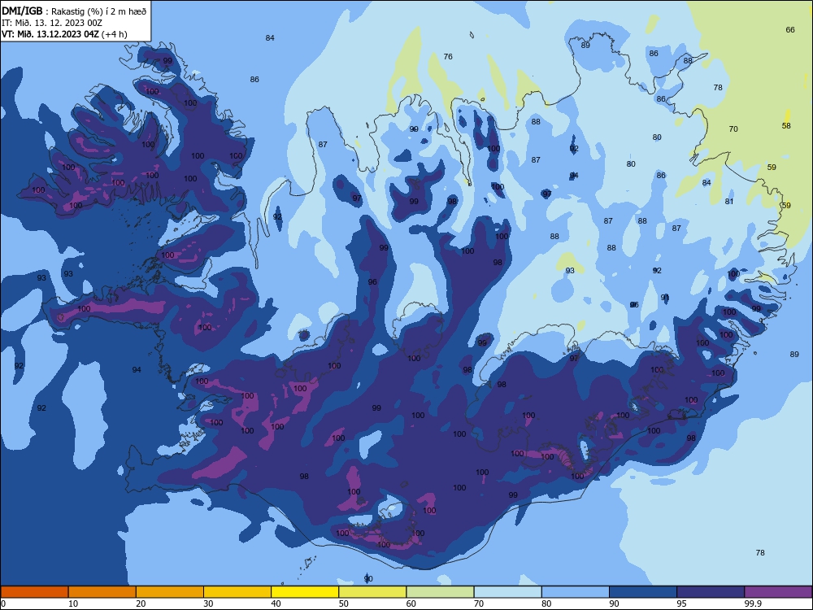Select the orange 10–20 legend swatch
The image size is (813, 610).
click(102, 592)
